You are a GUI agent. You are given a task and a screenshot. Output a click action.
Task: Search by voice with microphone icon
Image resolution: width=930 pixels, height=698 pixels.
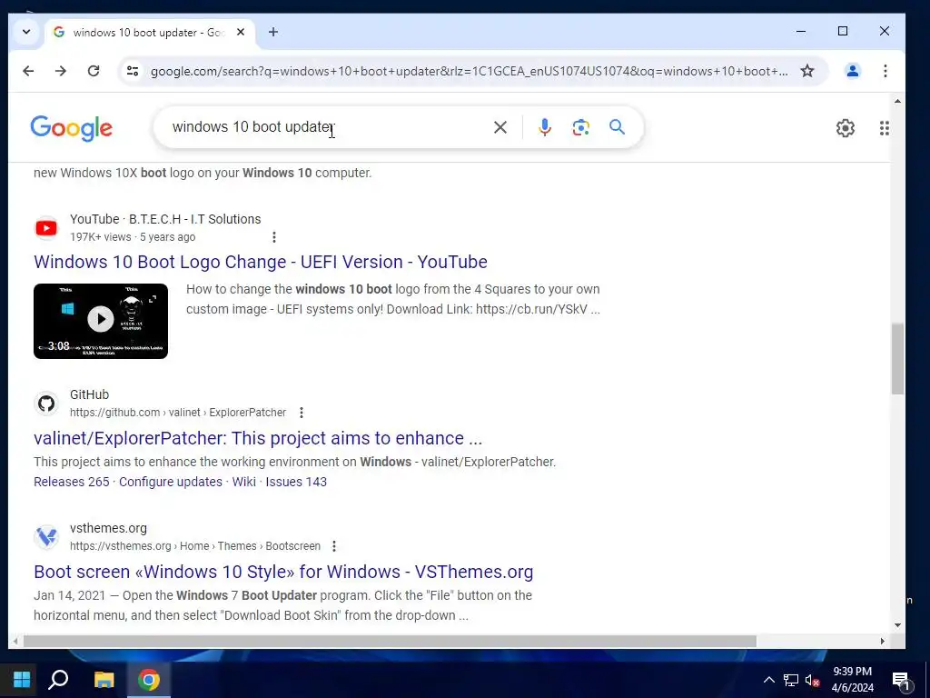click(x=545, y=127)
